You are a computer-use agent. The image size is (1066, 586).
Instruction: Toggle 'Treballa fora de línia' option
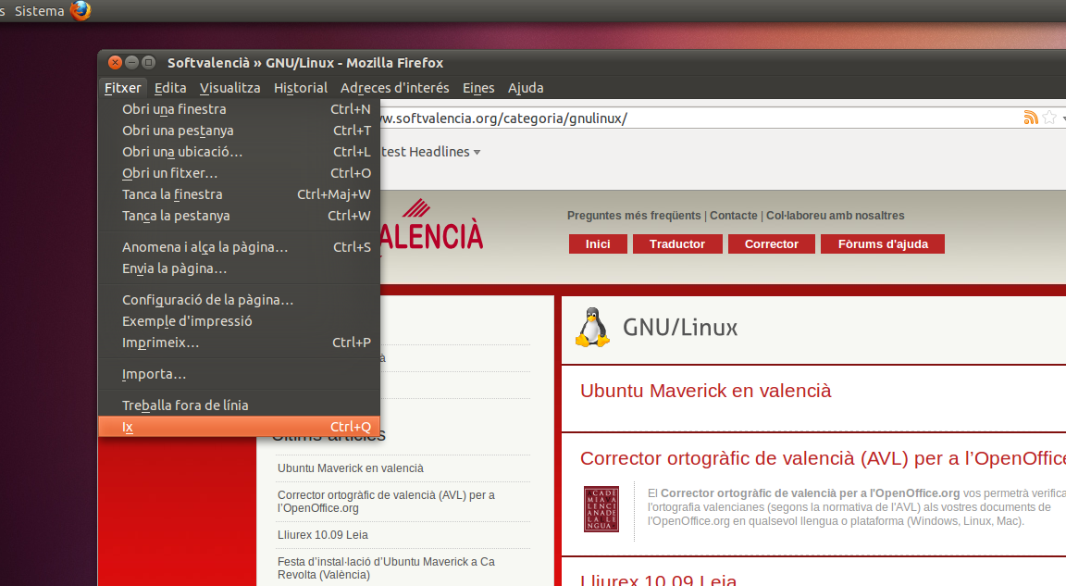pyautogui.click(x=240, y=405)
